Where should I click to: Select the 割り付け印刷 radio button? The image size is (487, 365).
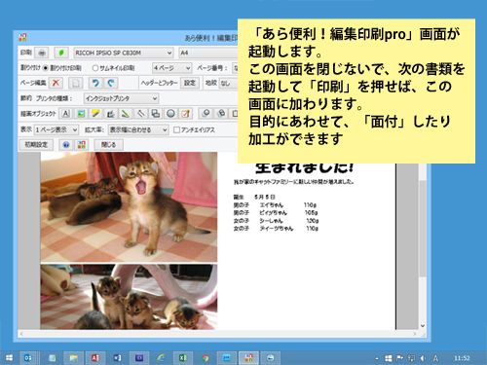[x=46, y=68]
